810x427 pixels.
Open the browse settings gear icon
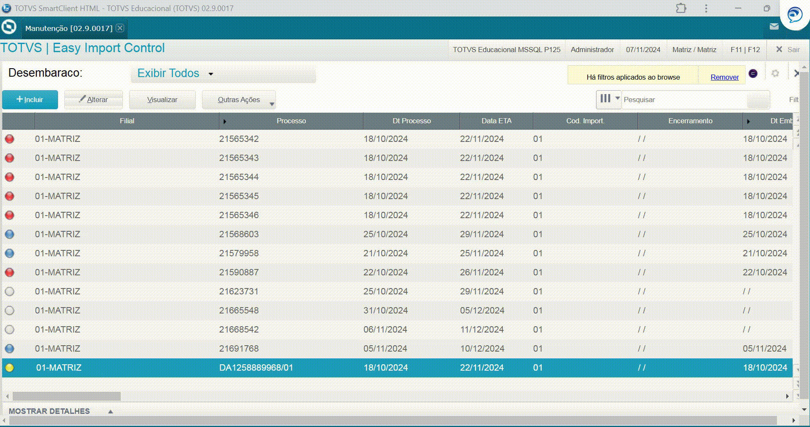pyautogui.click(x=775, y=73)
